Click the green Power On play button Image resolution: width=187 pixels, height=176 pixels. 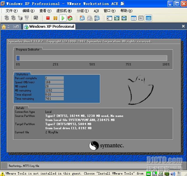(63, 18)
